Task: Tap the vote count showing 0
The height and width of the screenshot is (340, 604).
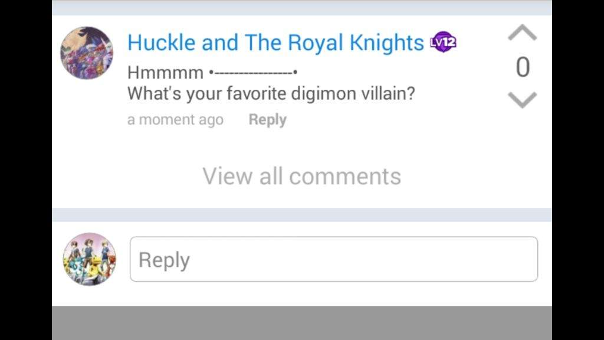Action: (523, 67)
